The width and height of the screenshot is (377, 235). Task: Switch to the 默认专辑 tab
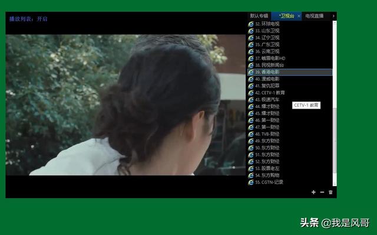pos(259,16)
